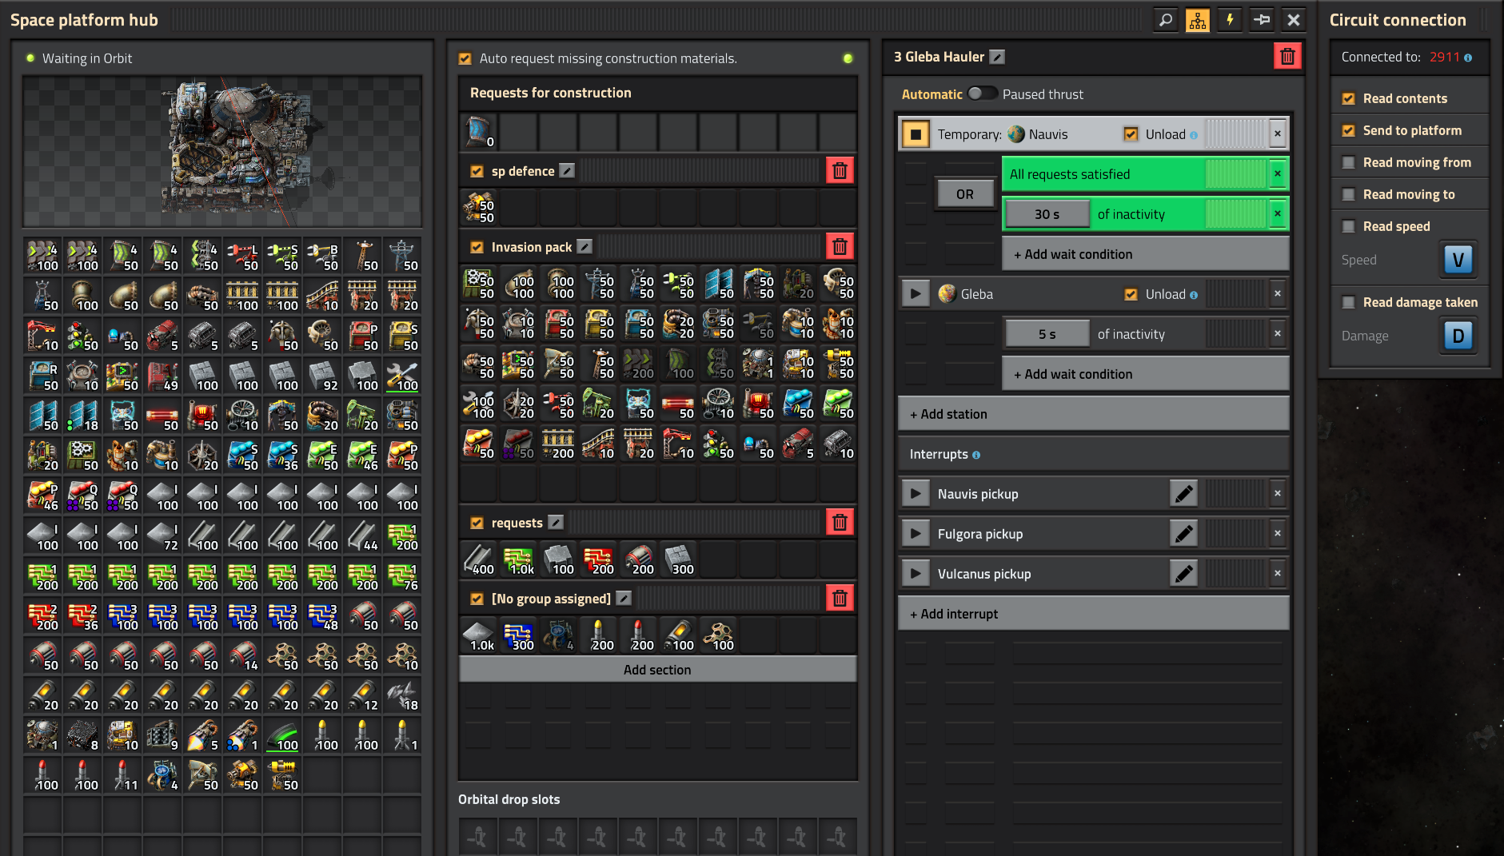Image resolution: width=1504 pixels, height=856 pixels.
Task: Edit the 5 s inactivity time
Action: 1047,334
